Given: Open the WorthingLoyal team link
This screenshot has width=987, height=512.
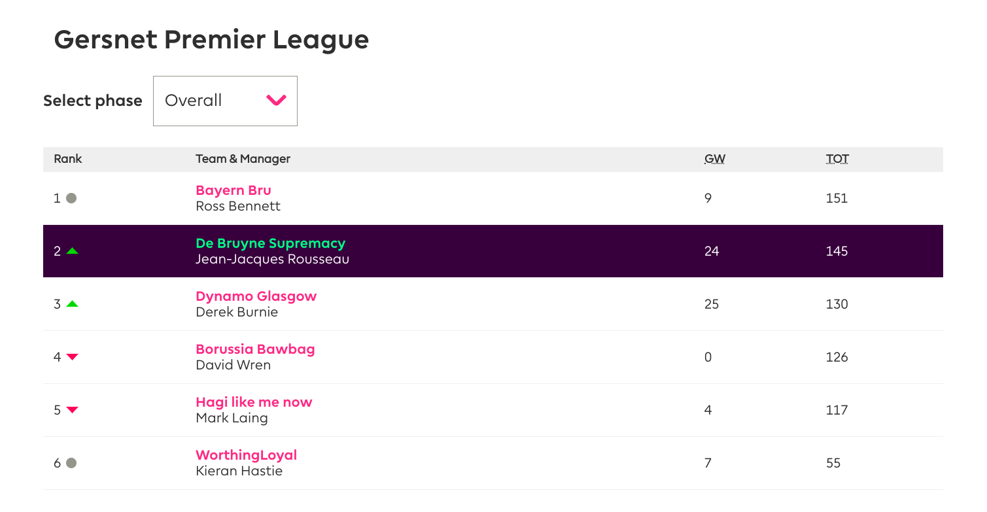Looking at the screenshot, I should 247,455.
